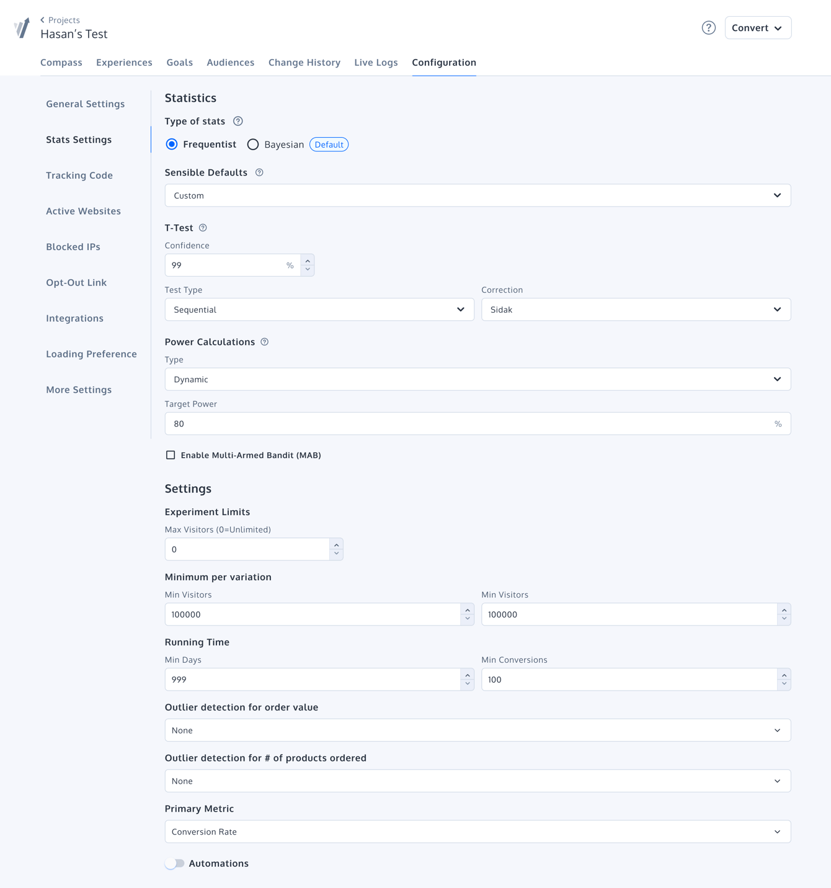Open the help tooltip for Type of stats
This screenshot has width=831, height=888.
point(239,121)
